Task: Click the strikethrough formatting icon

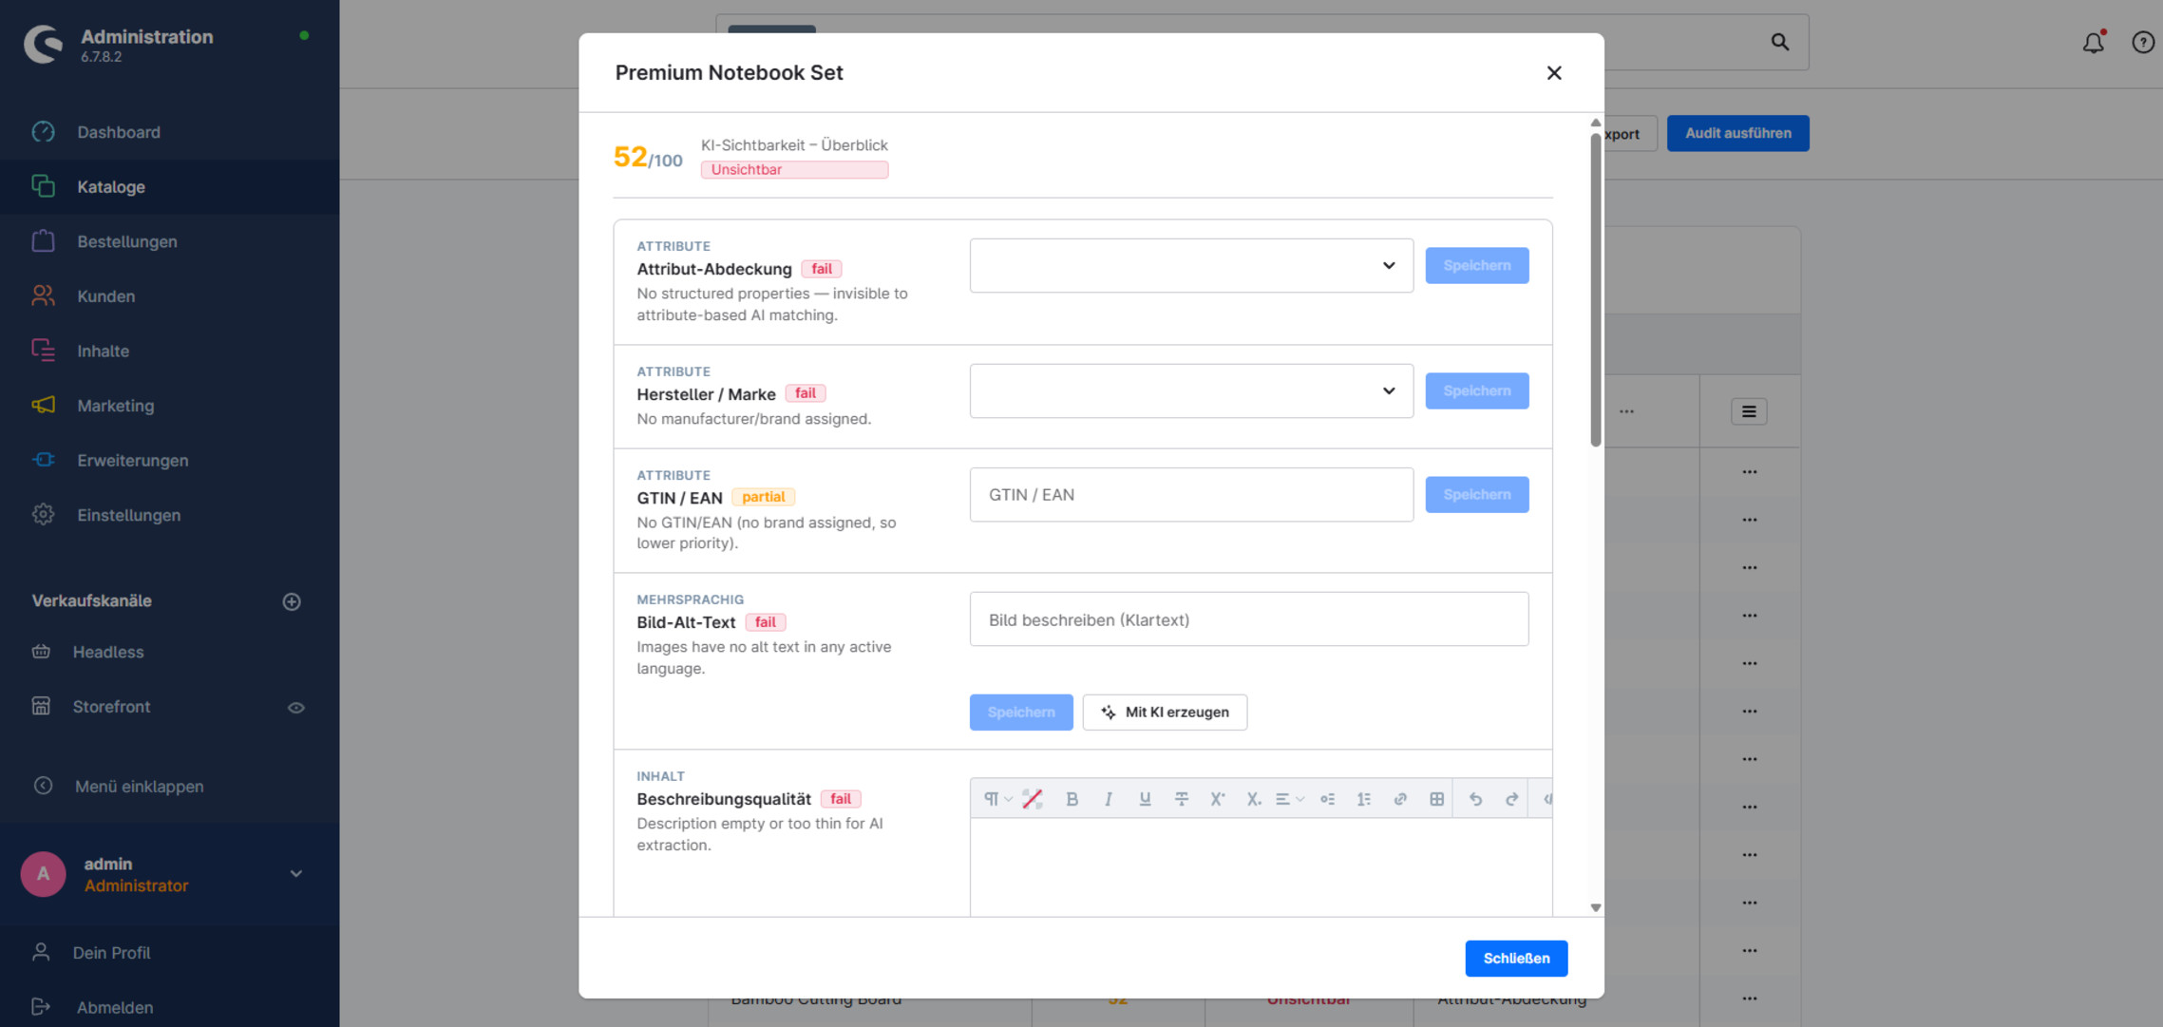Action: [x=1181, y=799]
